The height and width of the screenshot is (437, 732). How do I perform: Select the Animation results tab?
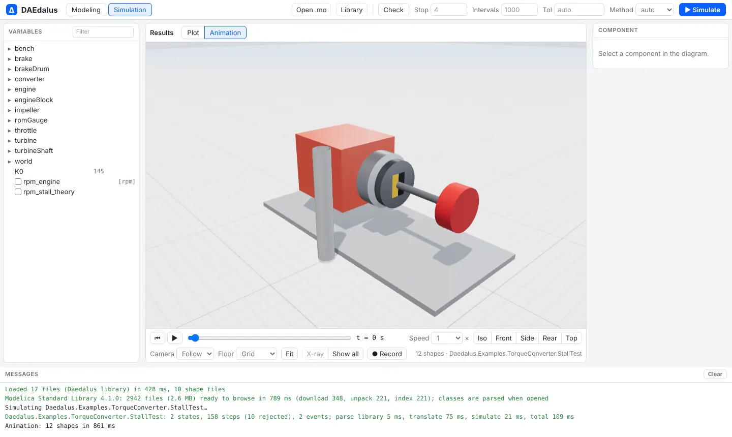pyautogui.click(x=225, y=33)
